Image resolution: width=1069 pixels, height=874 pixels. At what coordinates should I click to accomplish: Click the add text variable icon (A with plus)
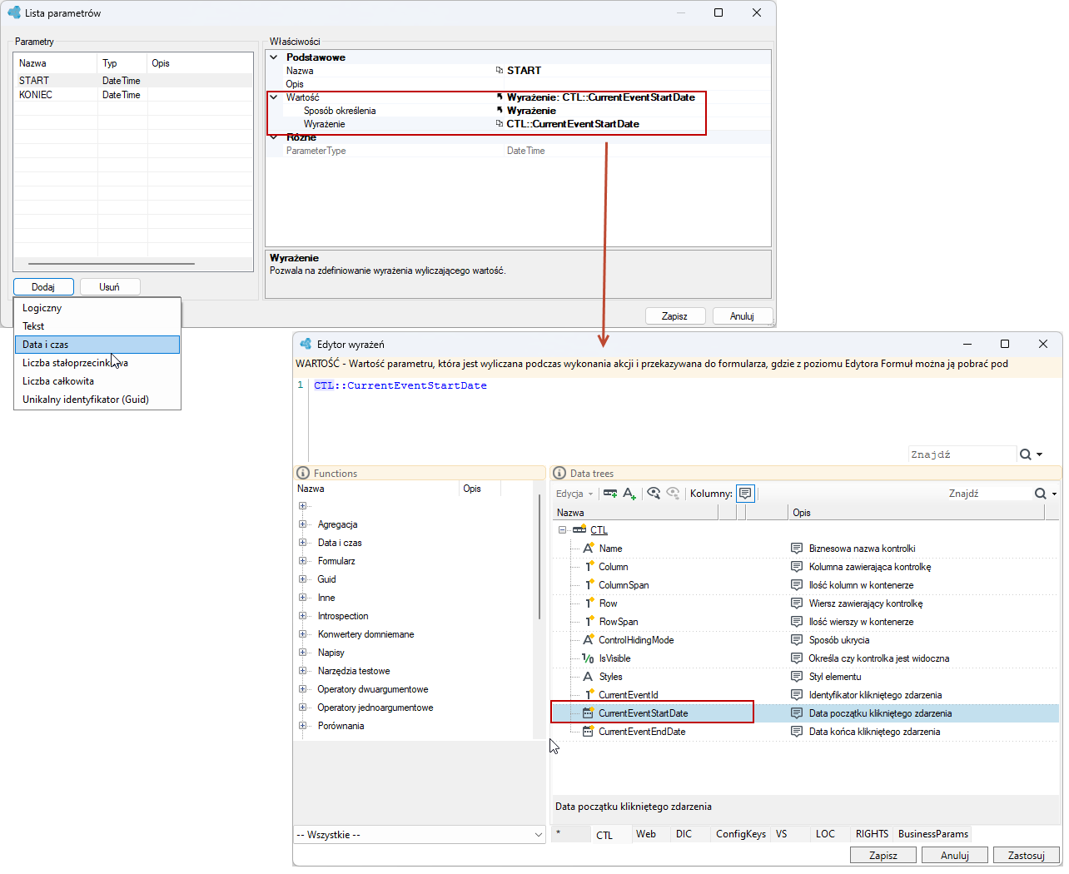[x=629, y=494]
